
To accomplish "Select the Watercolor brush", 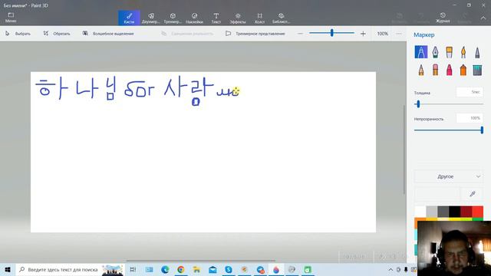I will (463, 52).
